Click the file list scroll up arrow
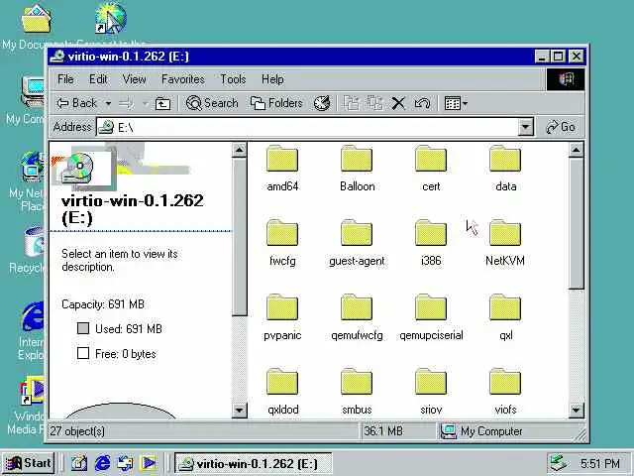Image resolution: width=634 pixels, height=476 pixels. tap(576, 151)
